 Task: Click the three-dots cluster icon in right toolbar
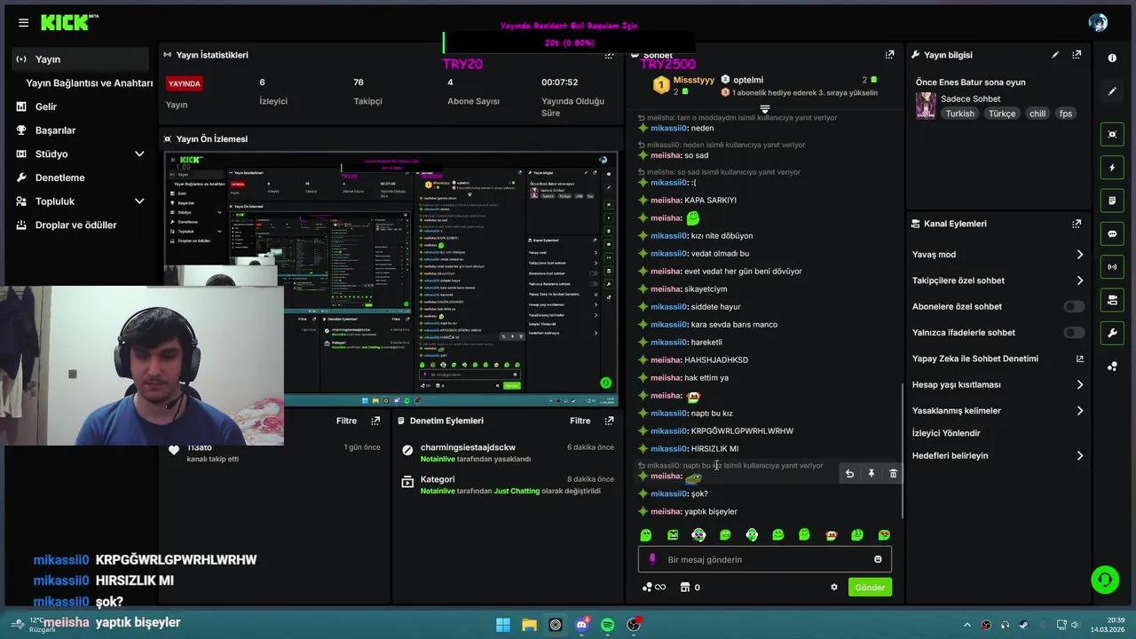coord(1112,367)
